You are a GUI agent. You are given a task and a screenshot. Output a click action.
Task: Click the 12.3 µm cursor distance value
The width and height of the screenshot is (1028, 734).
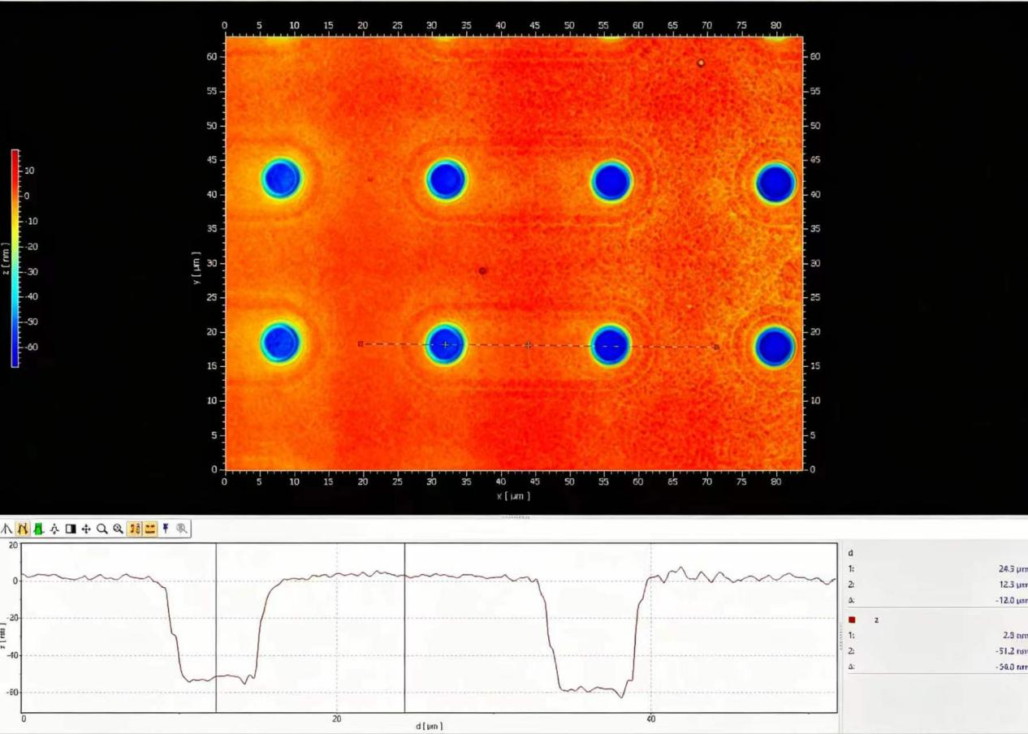point(1013,585)
